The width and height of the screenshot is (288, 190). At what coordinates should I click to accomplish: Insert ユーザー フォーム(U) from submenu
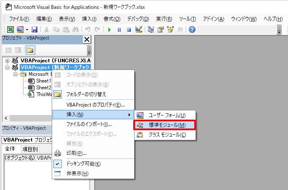165,115
